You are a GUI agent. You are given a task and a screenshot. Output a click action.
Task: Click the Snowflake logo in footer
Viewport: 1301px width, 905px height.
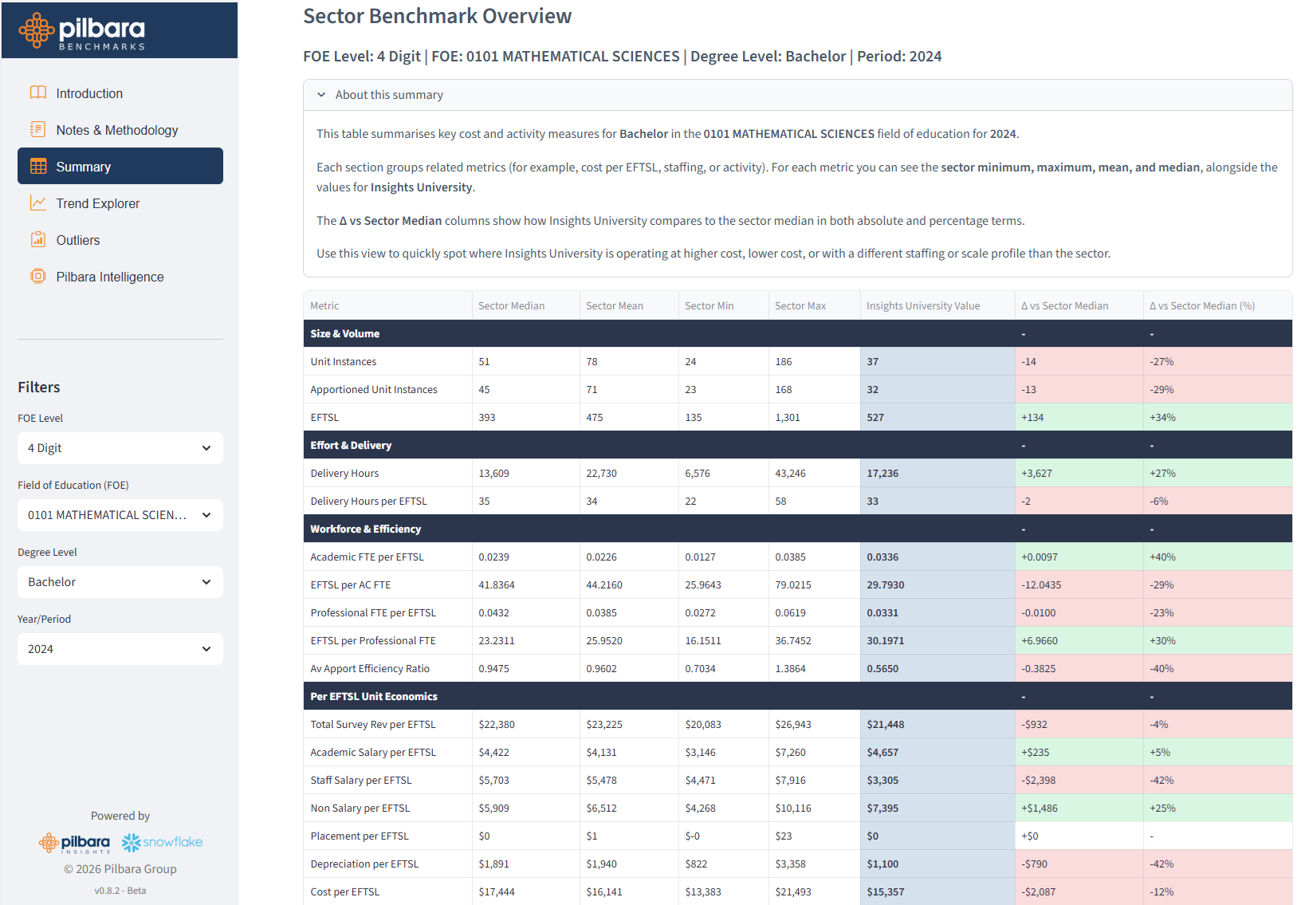click(163, 842)
